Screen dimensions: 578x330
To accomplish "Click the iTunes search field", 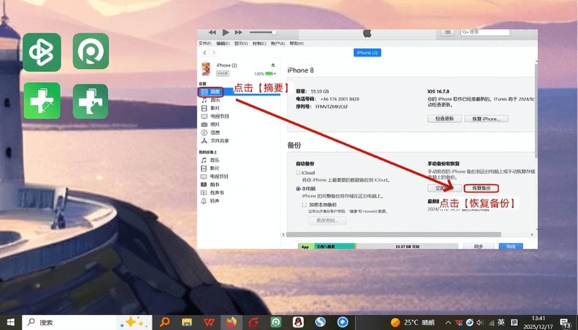I will pos(485,32).
